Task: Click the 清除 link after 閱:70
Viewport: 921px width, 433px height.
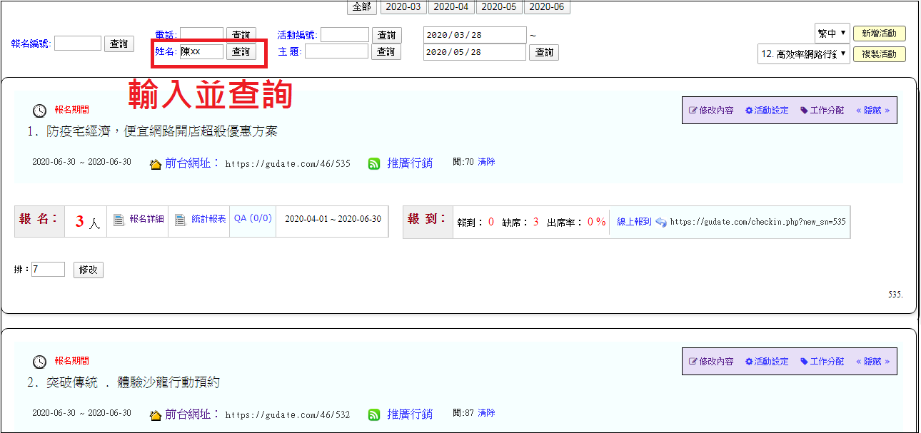Action: [x=486, y=162]
